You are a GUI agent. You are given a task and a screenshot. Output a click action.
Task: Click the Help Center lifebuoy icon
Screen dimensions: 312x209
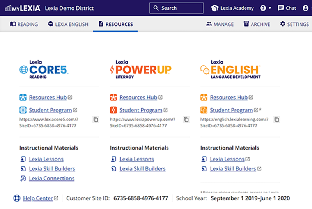pyautogui.click(x=17, y=198)
